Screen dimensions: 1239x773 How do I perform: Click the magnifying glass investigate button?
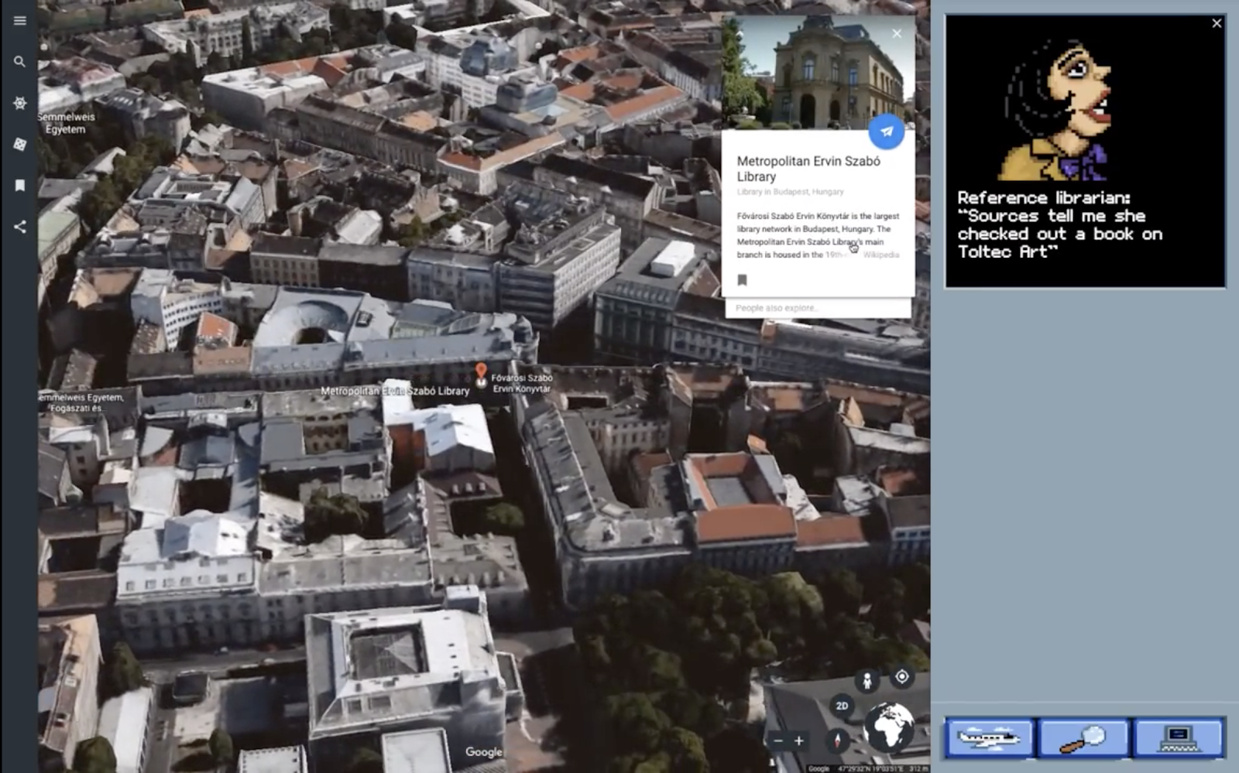tap(1083, 738)
